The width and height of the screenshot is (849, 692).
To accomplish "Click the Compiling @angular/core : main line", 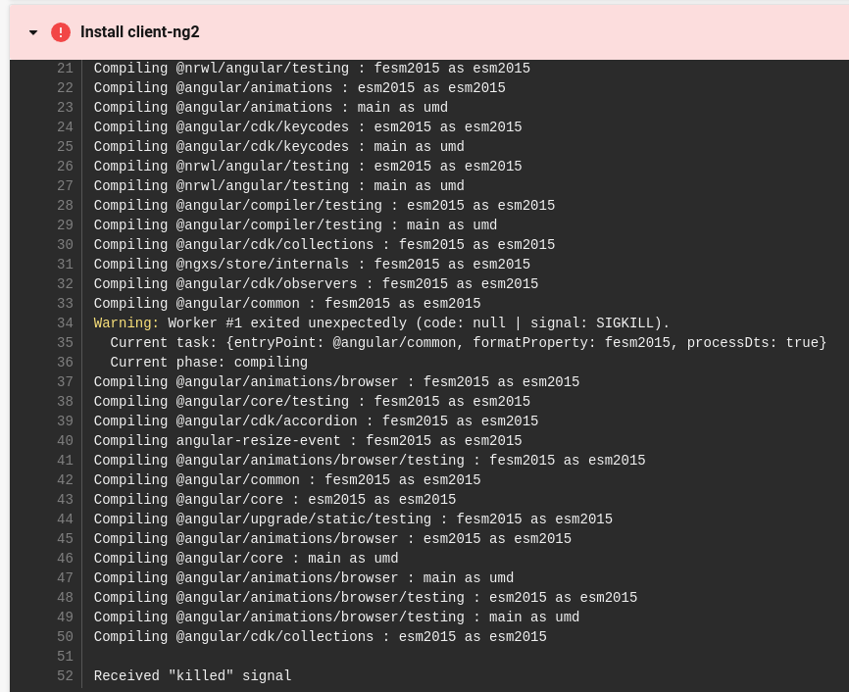I will coord(245,559).
